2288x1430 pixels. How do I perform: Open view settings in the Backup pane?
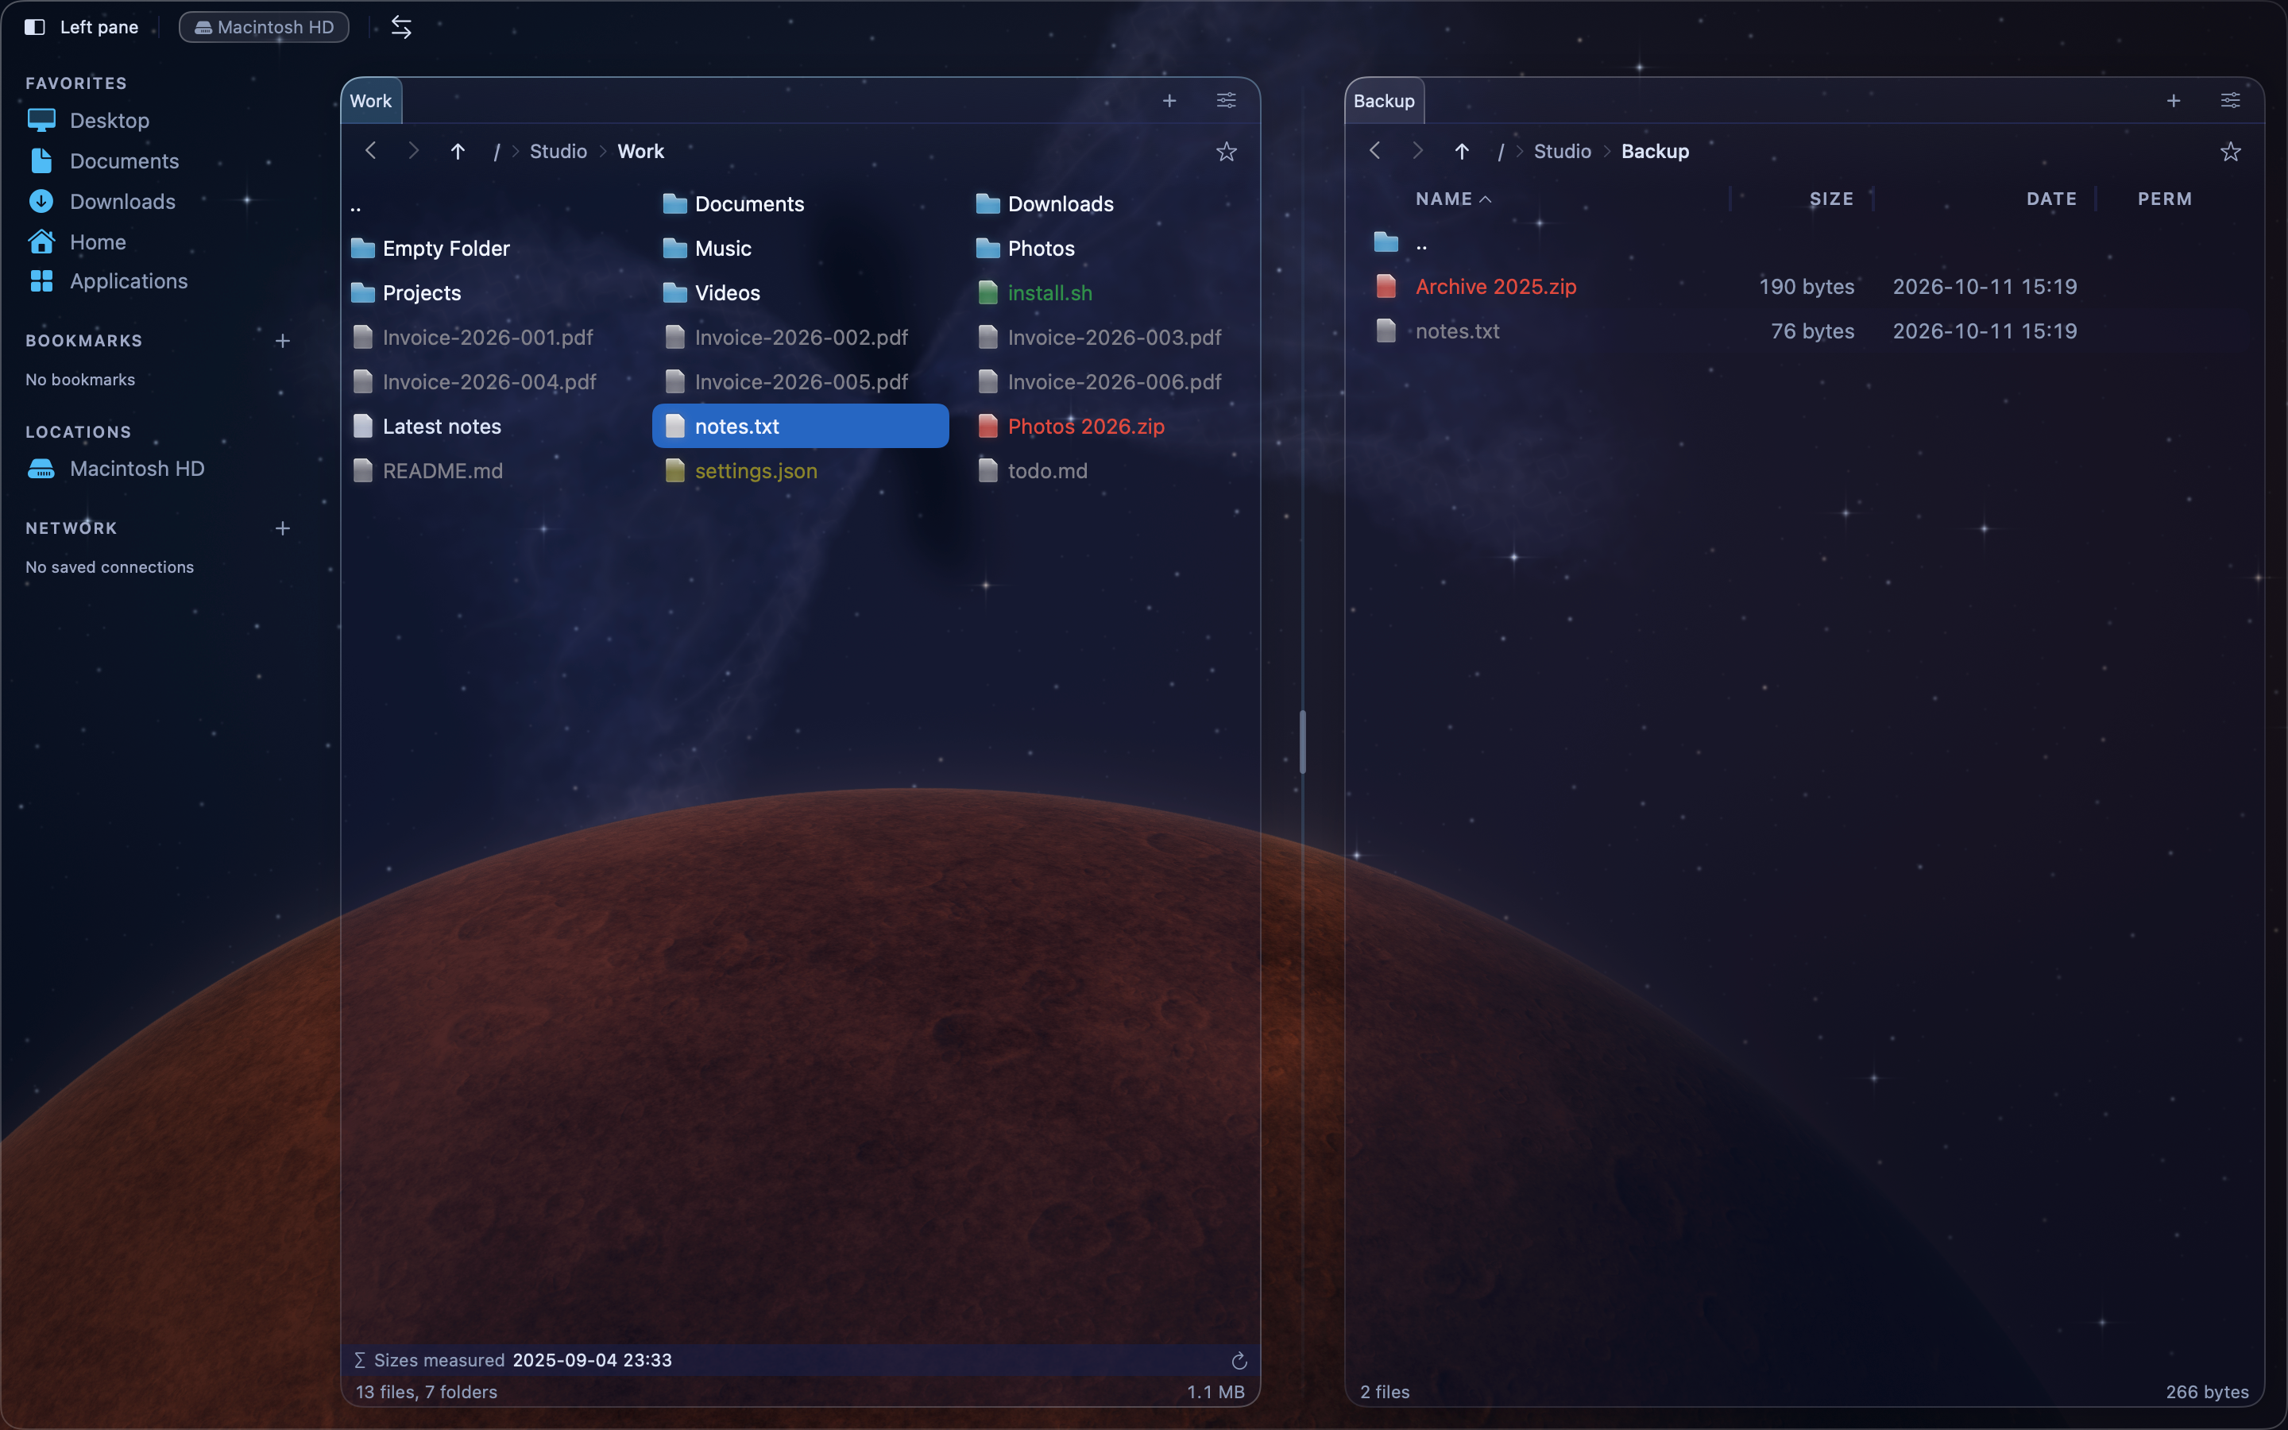pos(2230,100)
